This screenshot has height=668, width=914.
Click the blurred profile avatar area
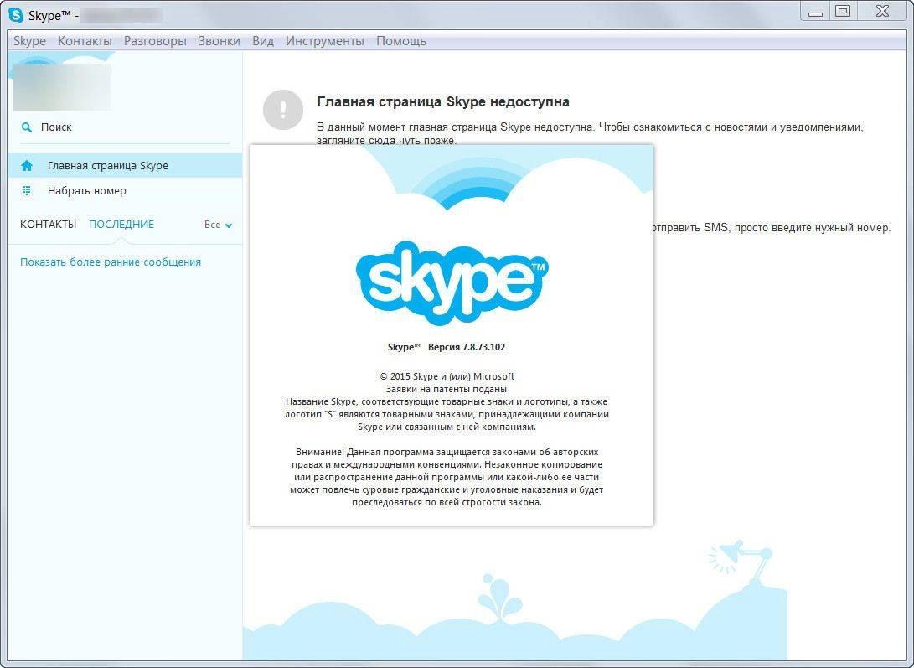click(62, 87)
